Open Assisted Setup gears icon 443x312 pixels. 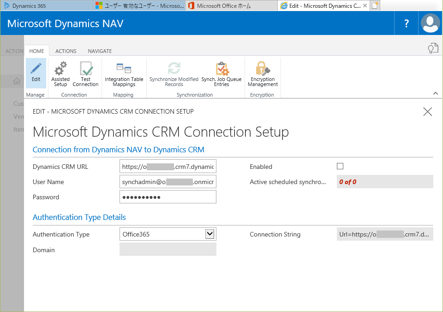60,69
